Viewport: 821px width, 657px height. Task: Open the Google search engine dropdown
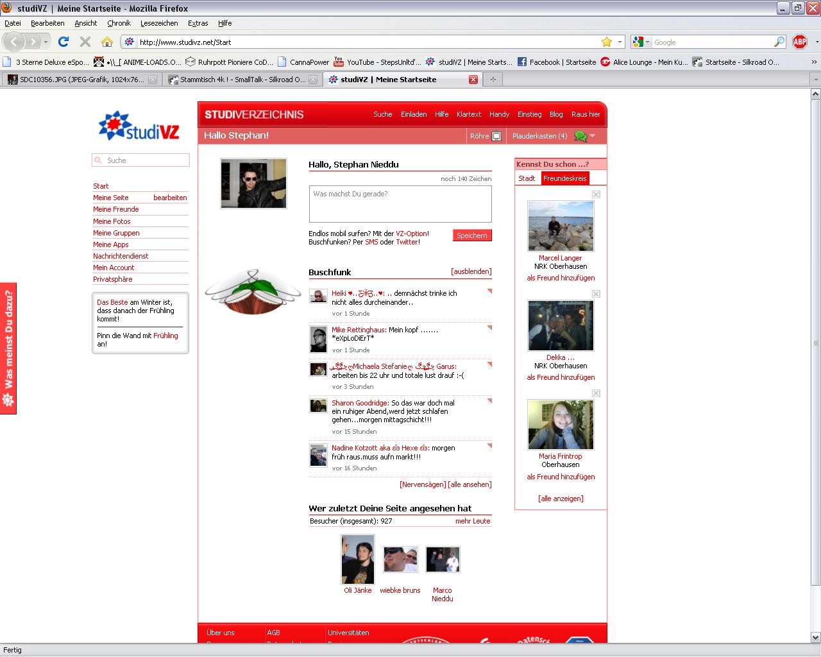[x=641, y=42]
